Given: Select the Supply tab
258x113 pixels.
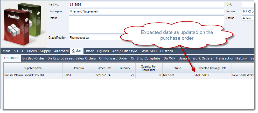Looking at the screenshot, I should click(45, 51).
